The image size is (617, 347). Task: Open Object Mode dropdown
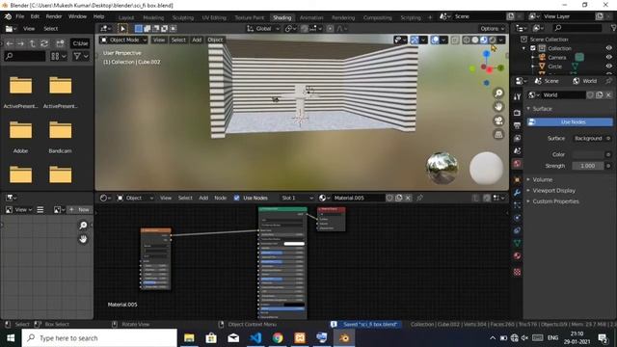click(x=123, y=40)
